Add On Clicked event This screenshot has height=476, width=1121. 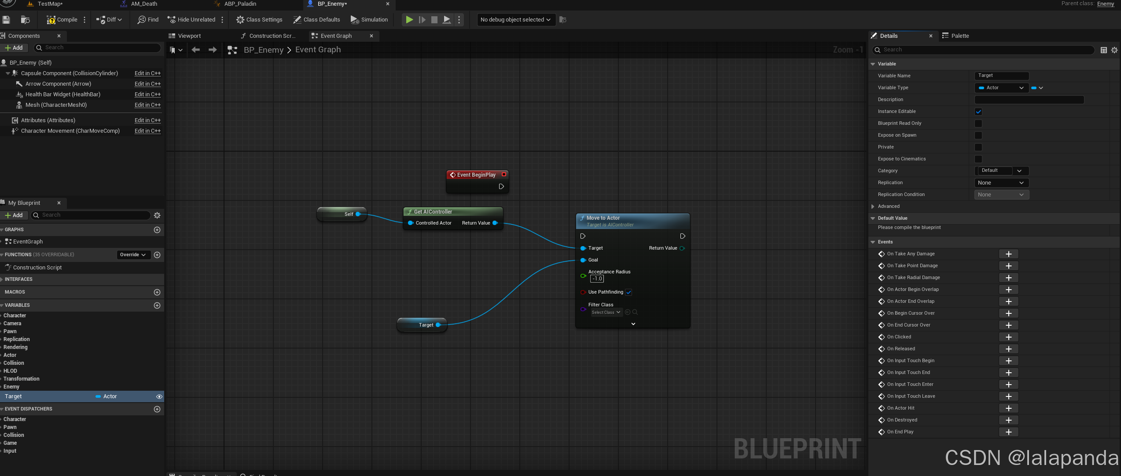coord(1008,337)
